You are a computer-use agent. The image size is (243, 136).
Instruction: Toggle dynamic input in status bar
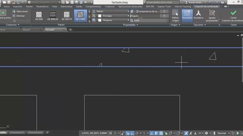(x=128, y=133)
